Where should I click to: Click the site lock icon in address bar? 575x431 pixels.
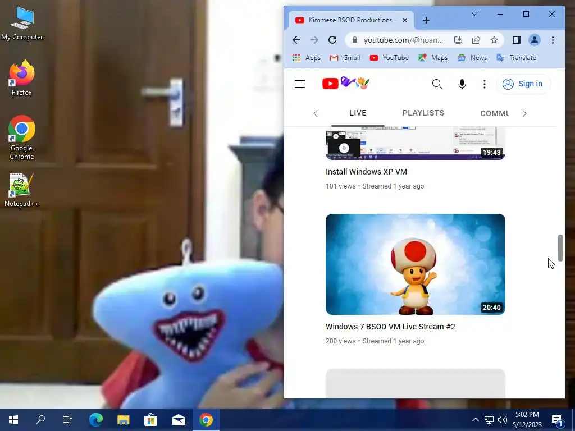(x=355, y=40)
